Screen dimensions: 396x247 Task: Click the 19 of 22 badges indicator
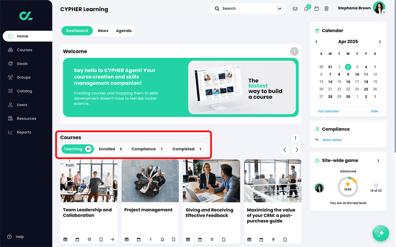coord(376,188)
